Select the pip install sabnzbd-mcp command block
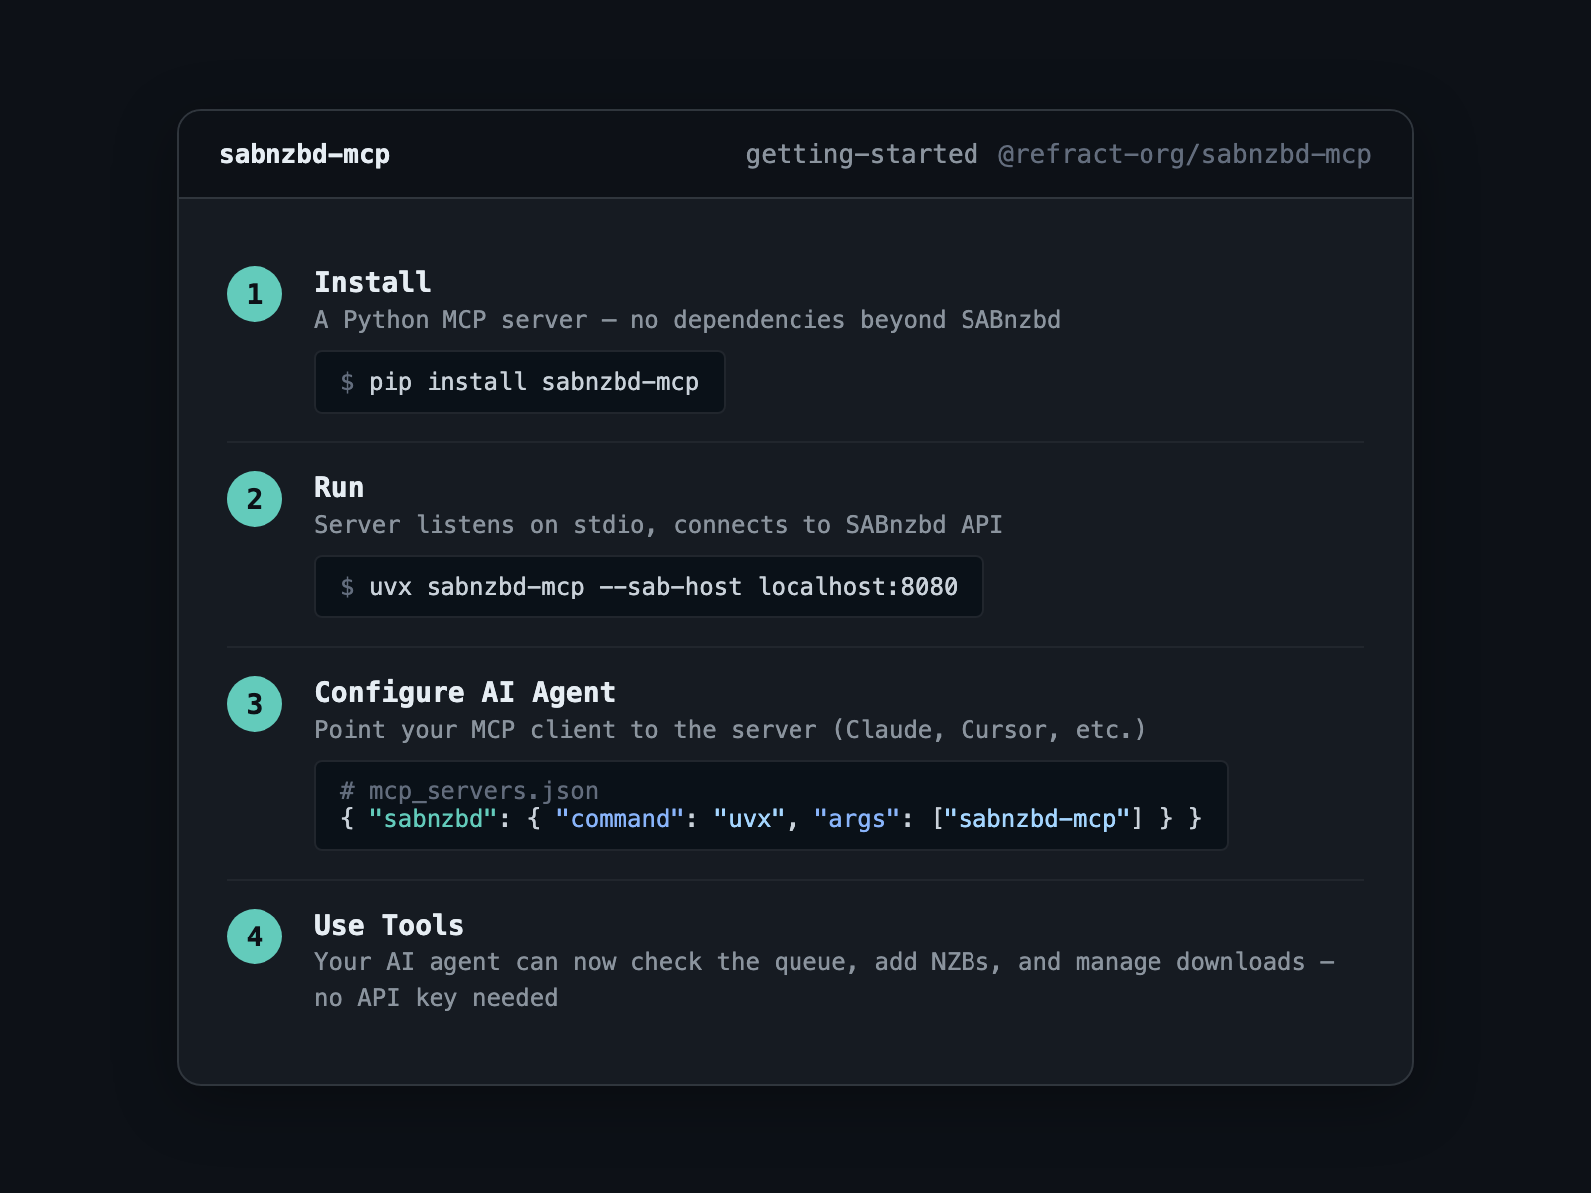Screen dimensions: 1591x1193 coord(520,382)
